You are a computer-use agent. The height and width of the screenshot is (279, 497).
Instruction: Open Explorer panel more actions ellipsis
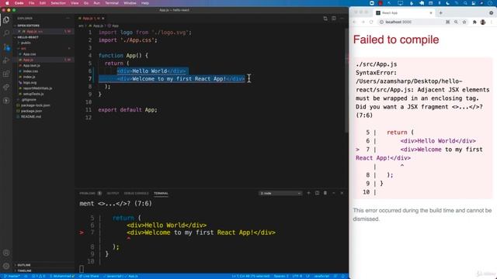68,19
